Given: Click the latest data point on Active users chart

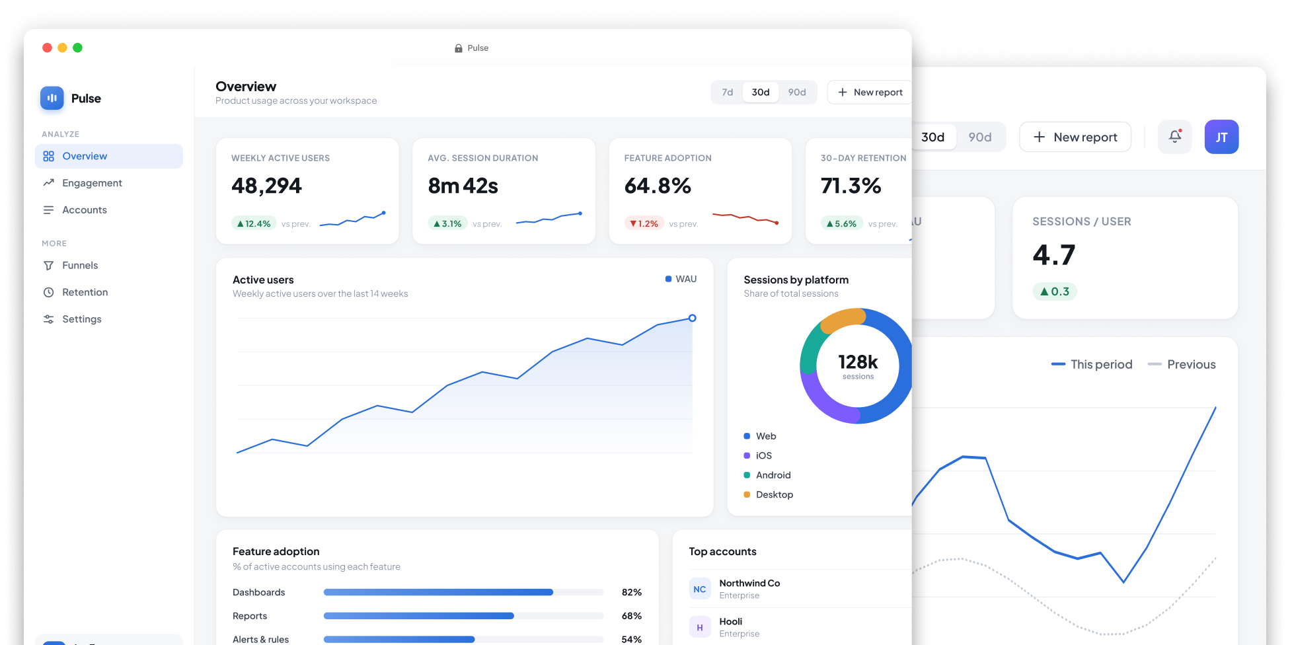Looking at the screenshot, I should (692, 318).
